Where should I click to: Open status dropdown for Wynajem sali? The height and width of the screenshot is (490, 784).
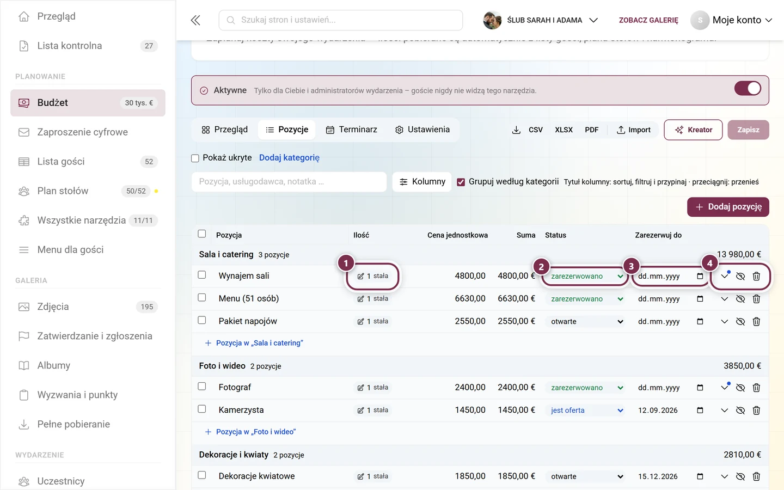586,276
